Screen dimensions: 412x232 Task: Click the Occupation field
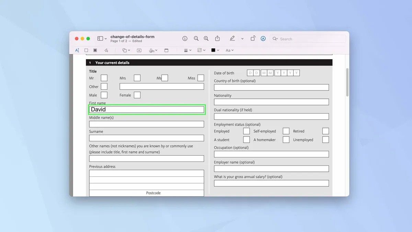(271, 154)
